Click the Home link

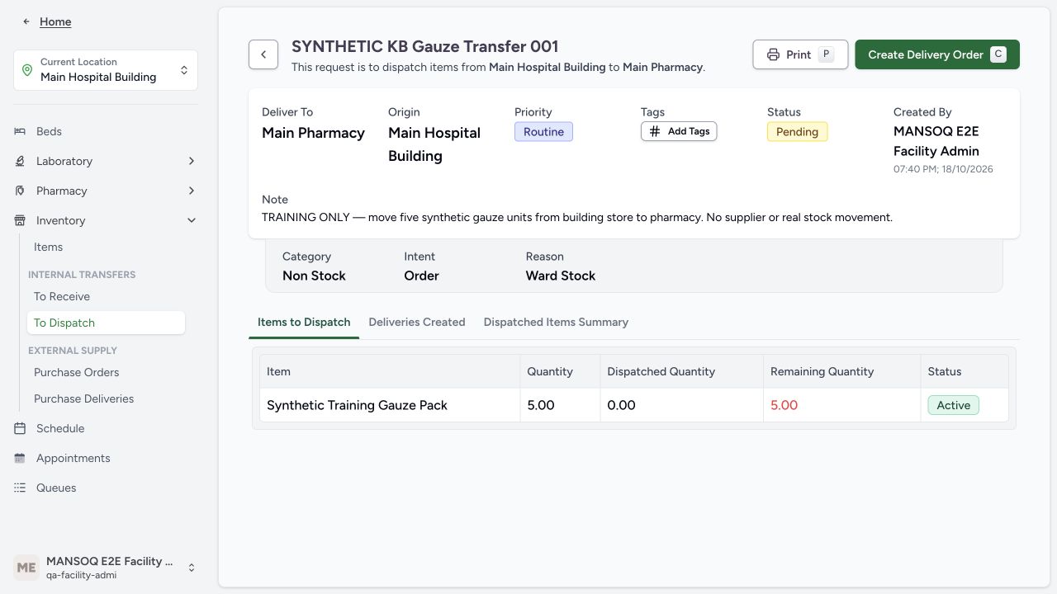click(55, 21)
